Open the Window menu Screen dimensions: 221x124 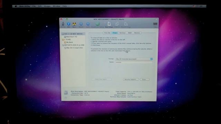click(x=56, y=6)
